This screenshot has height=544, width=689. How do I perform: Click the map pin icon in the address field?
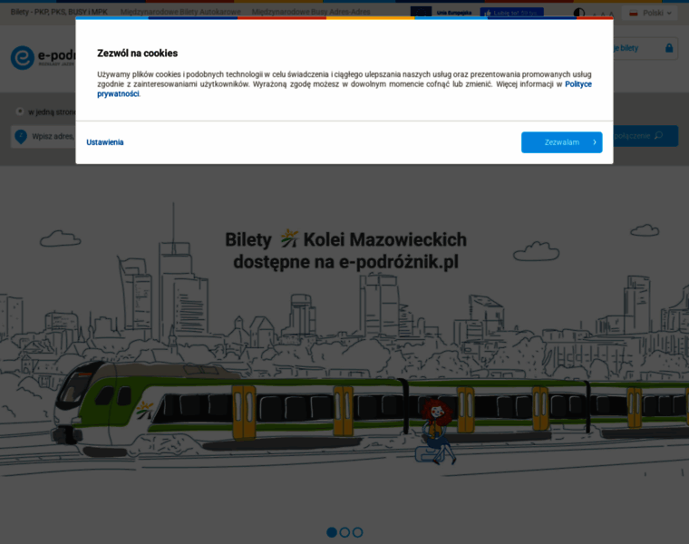tap(21, 136)
